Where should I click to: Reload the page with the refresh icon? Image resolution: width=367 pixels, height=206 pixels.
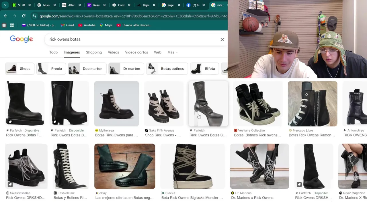[x=24, y=16]
